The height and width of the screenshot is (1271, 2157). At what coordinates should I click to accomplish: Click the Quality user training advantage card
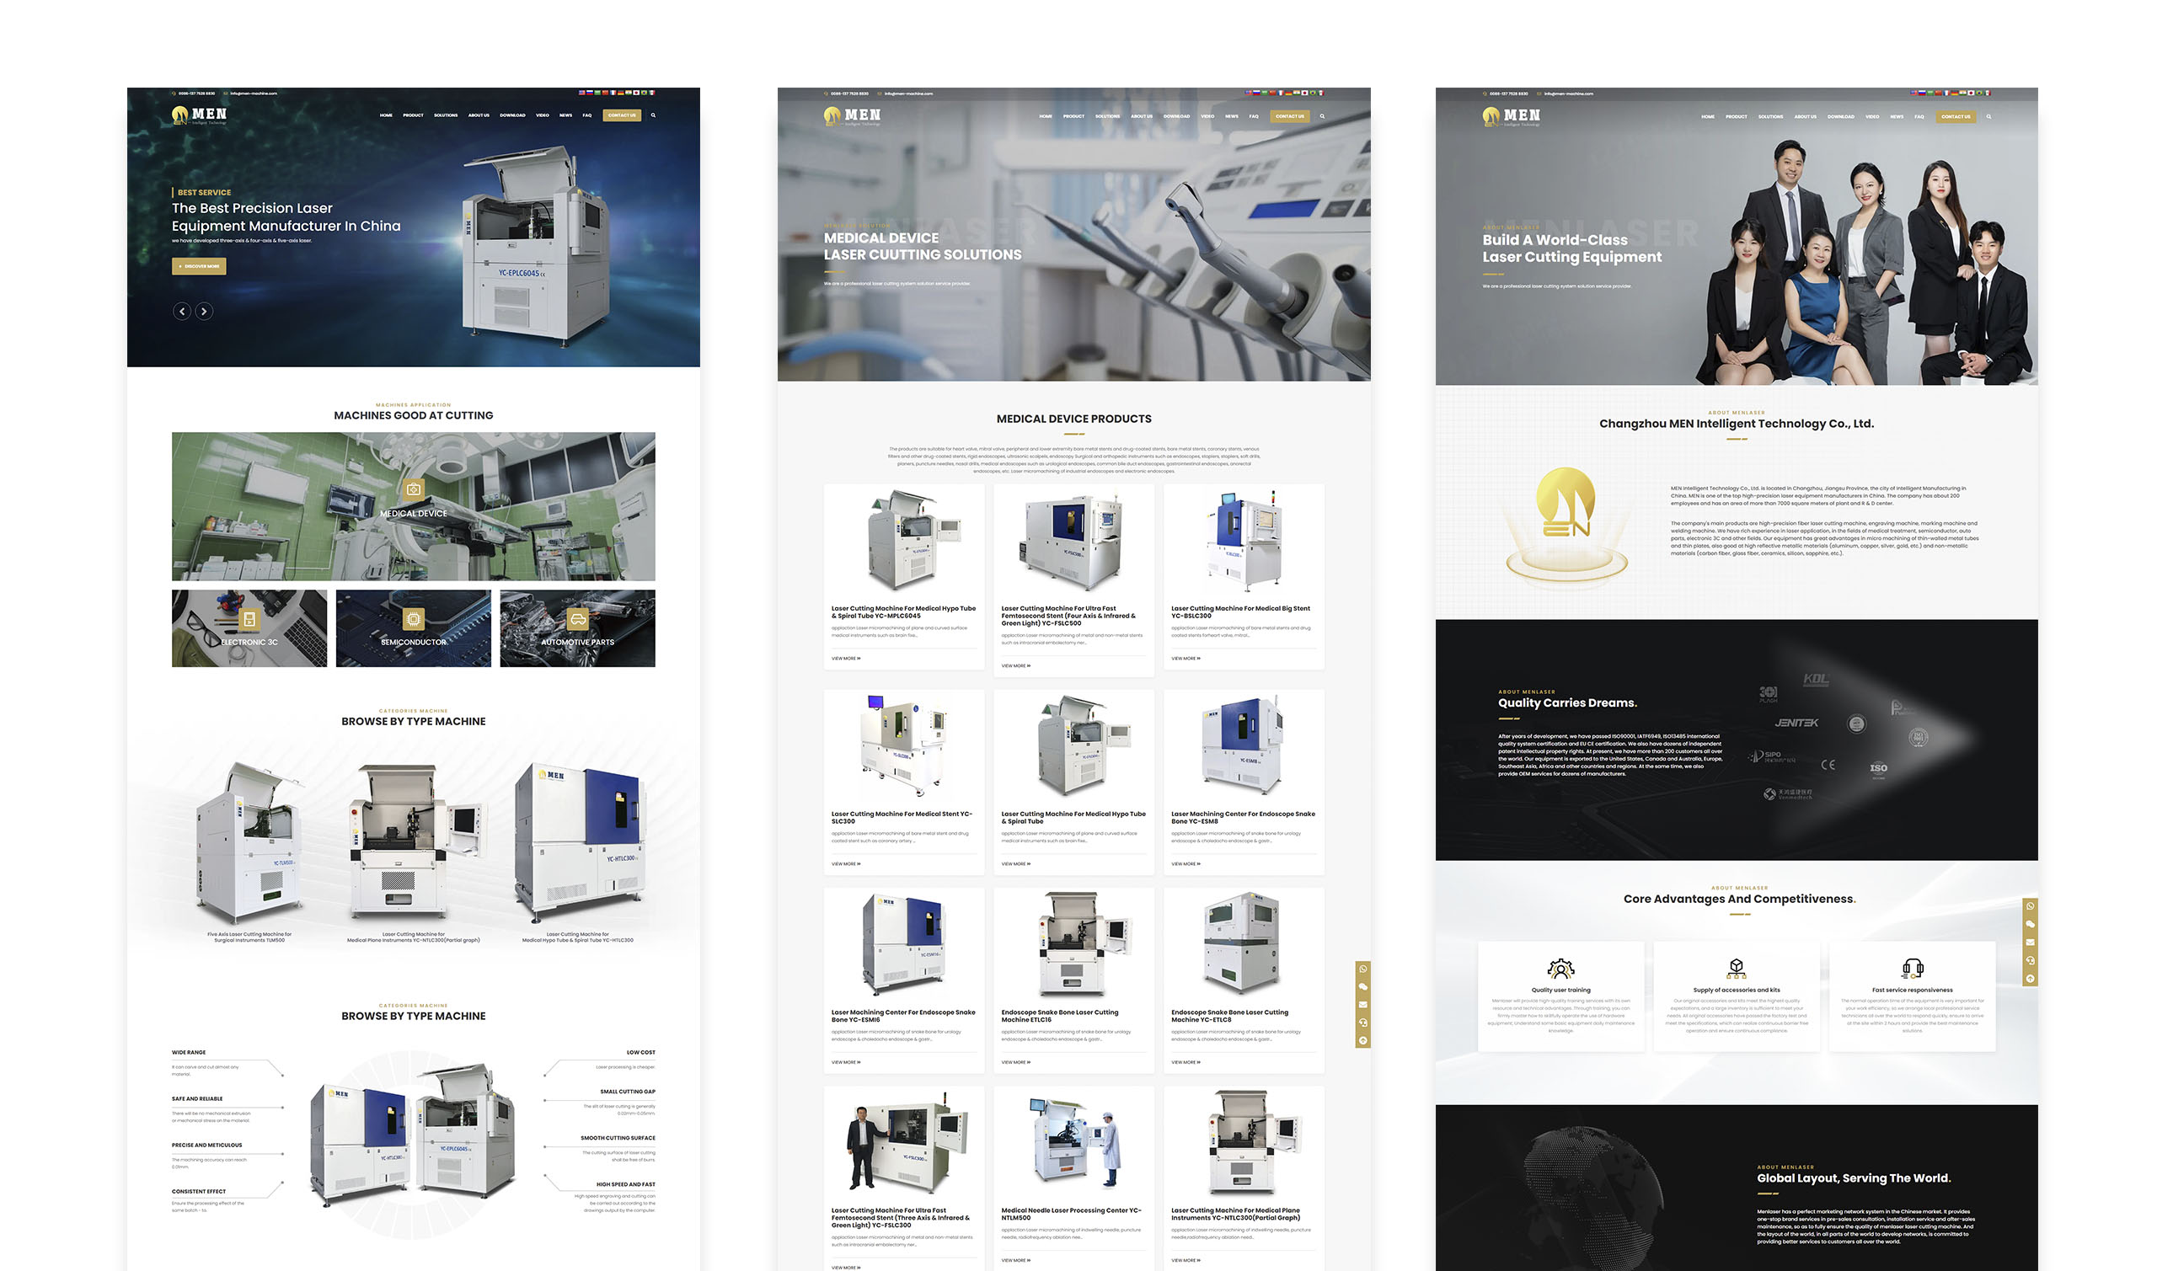[1560, 996]
